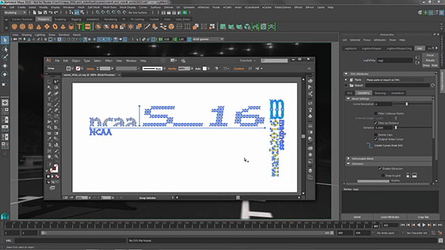Click the Load Attributes button
Image resolution: width=445 pixels, height=250 pixels.
coord(389,217)
